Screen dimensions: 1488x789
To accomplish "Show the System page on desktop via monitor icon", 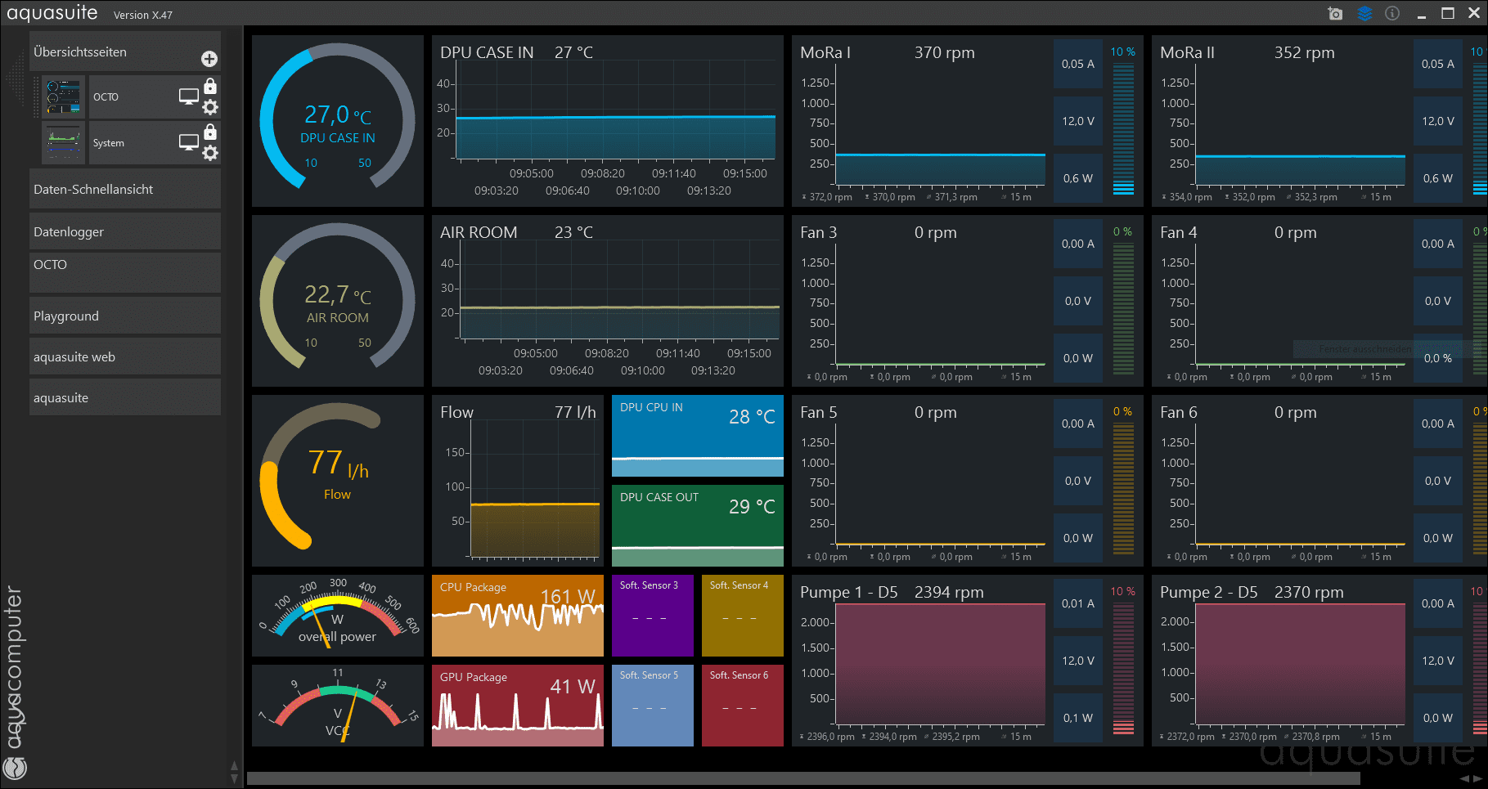I will tap(189, 142).
